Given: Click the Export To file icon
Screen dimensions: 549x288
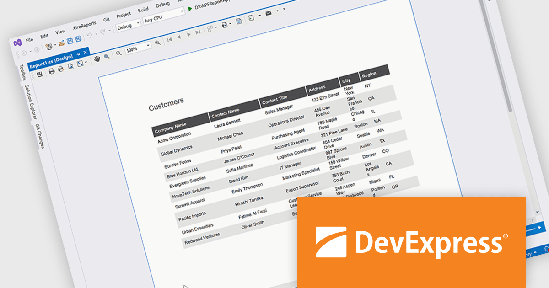Looking at the screenshot, I should pyautogui.click(x=251, y=18).
